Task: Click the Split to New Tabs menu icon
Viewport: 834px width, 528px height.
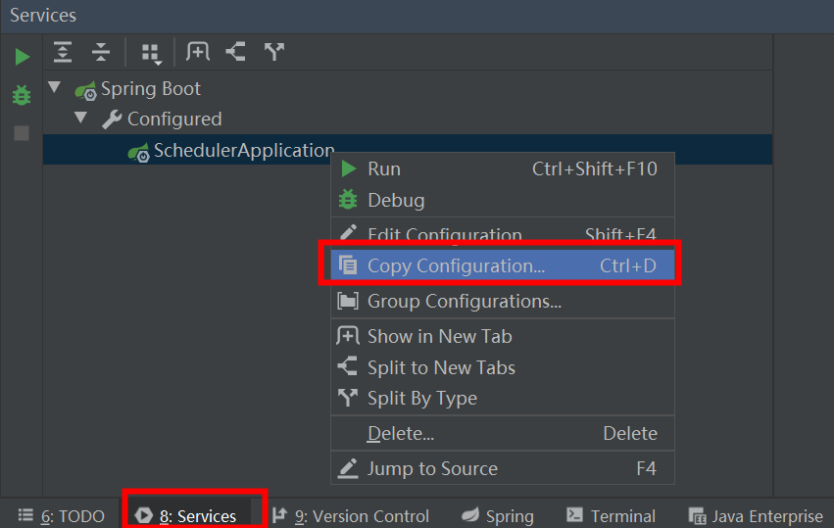Action: tap(347, 366)
